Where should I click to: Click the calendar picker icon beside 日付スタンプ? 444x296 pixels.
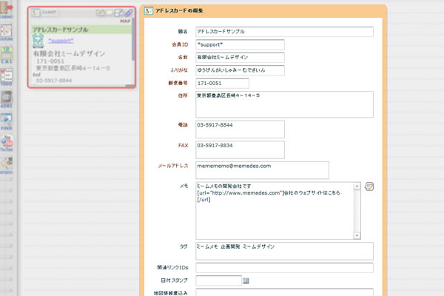246,281
